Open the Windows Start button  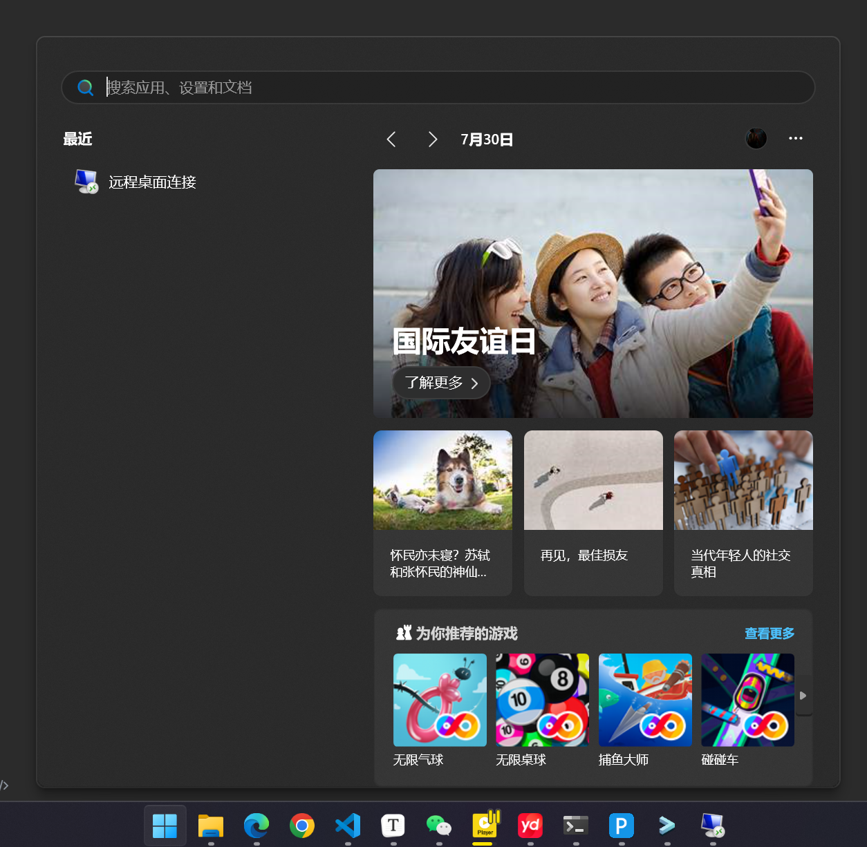pos(165,826)
